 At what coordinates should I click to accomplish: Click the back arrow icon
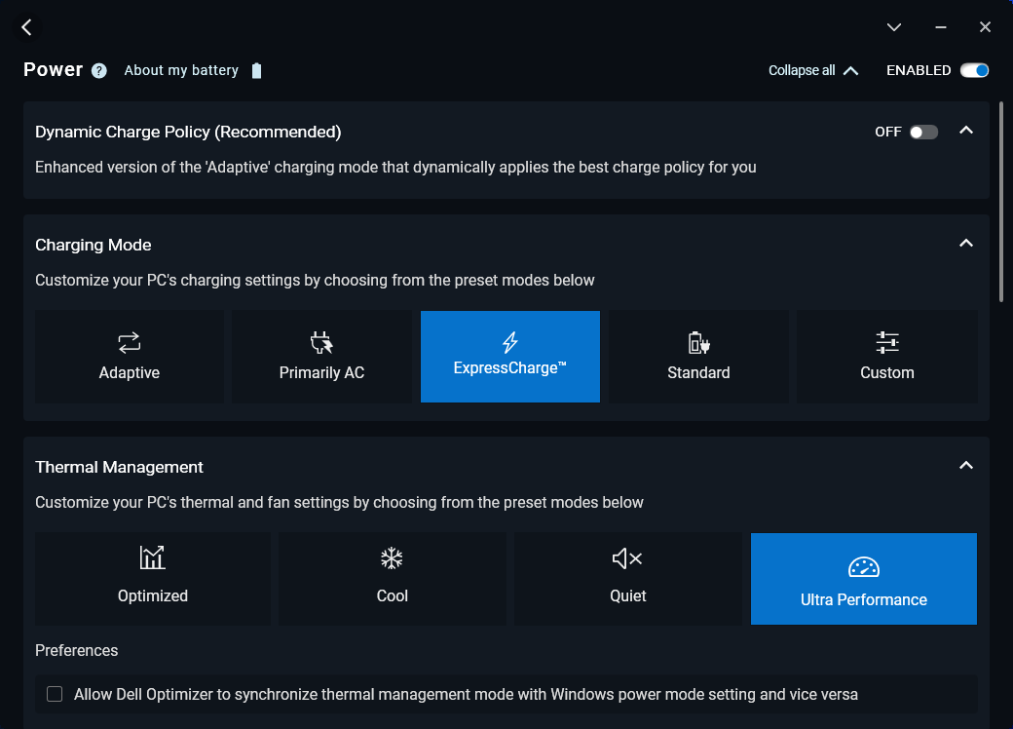(26, 27)
